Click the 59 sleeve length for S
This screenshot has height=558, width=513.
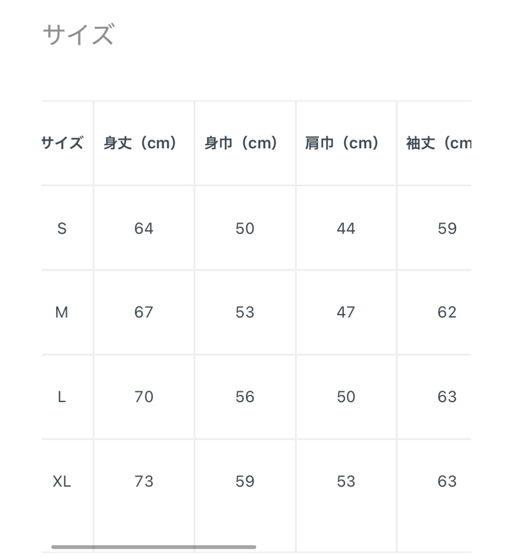[x=447, y=228]
